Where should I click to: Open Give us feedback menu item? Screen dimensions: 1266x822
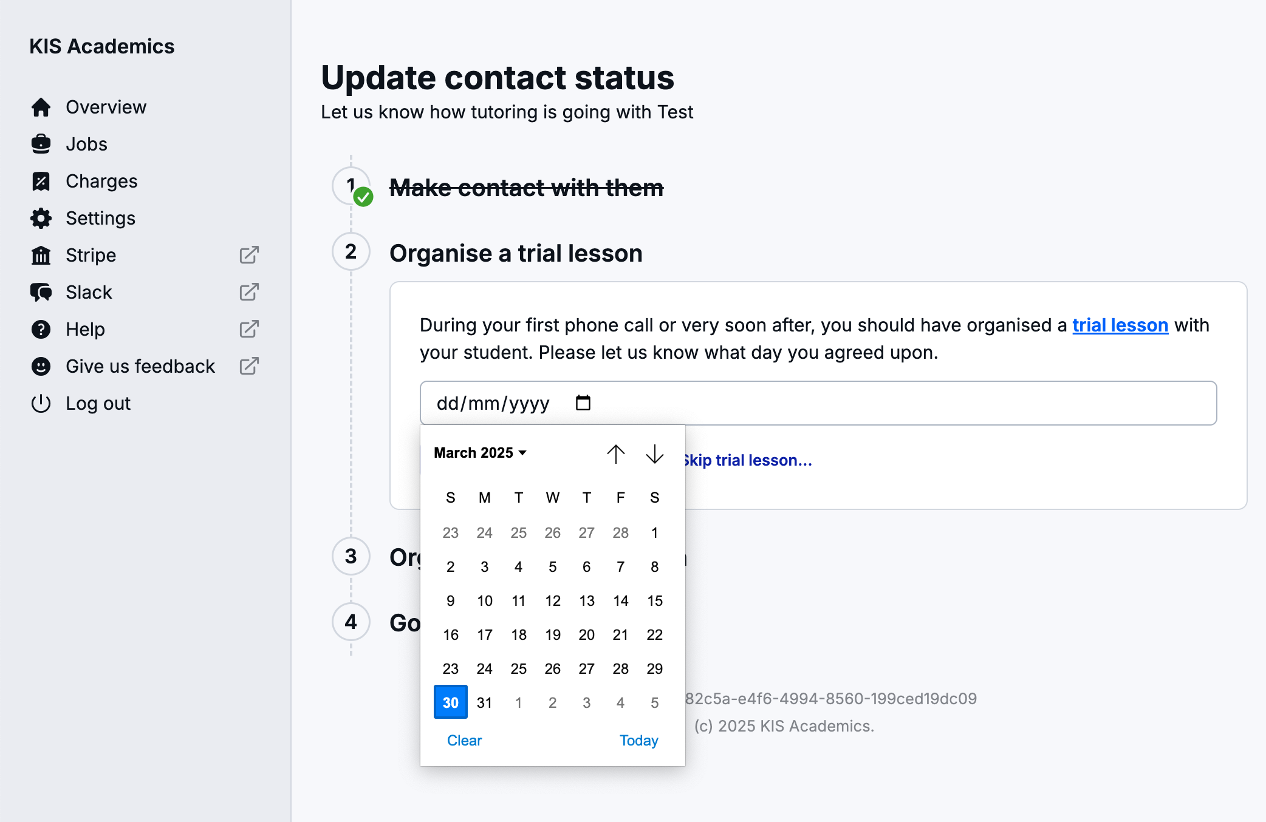(x=140, y=367)
